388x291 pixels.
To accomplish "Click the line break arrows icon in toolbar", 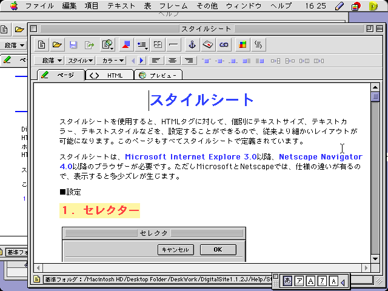I will [x=258, y=44].
